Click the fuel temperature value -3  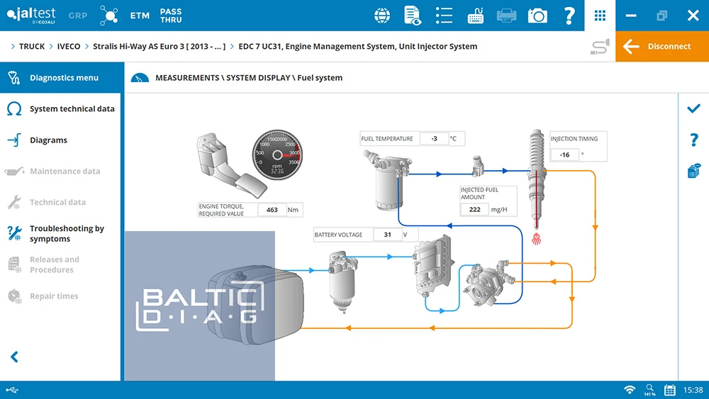(x=434, y=139)
